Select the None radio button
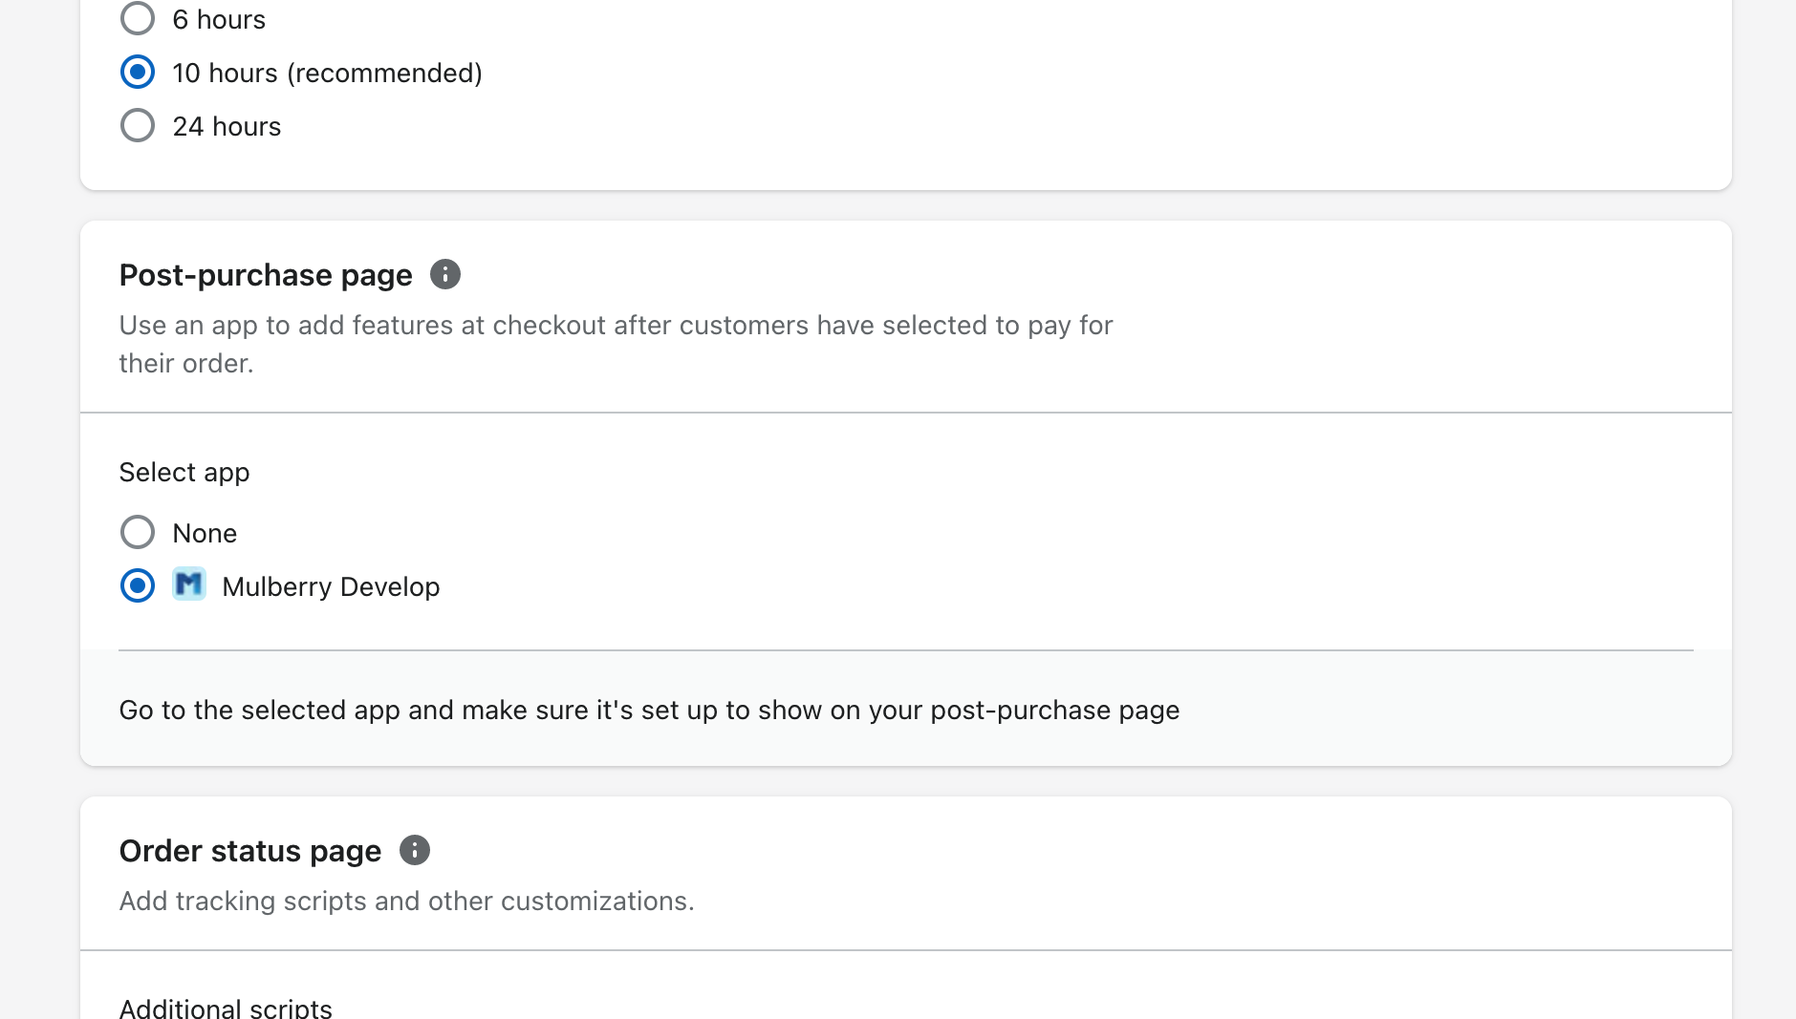This screenshot has height=1019, width=1796. coord(138,533)
